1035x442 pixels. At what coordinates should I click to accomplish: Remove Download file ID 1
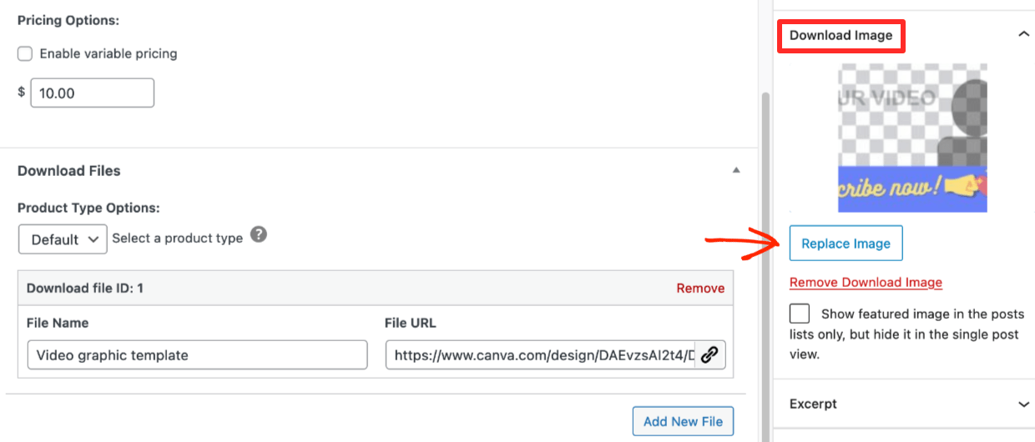click(x=700, y=288)
